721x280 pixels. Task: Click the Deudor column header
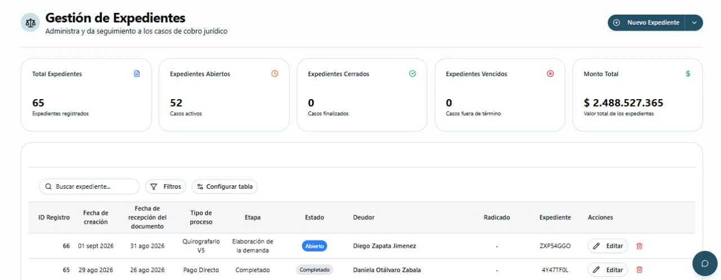click(363, 217)
